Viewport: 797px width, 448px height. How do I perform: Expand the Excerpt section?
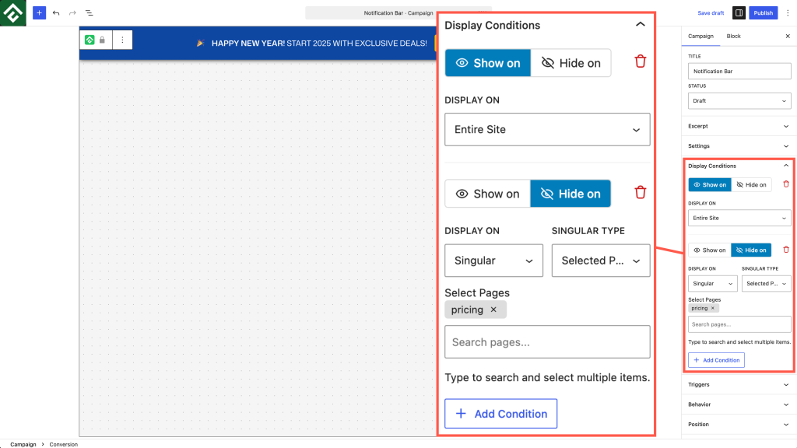click(x=739, y=126)
